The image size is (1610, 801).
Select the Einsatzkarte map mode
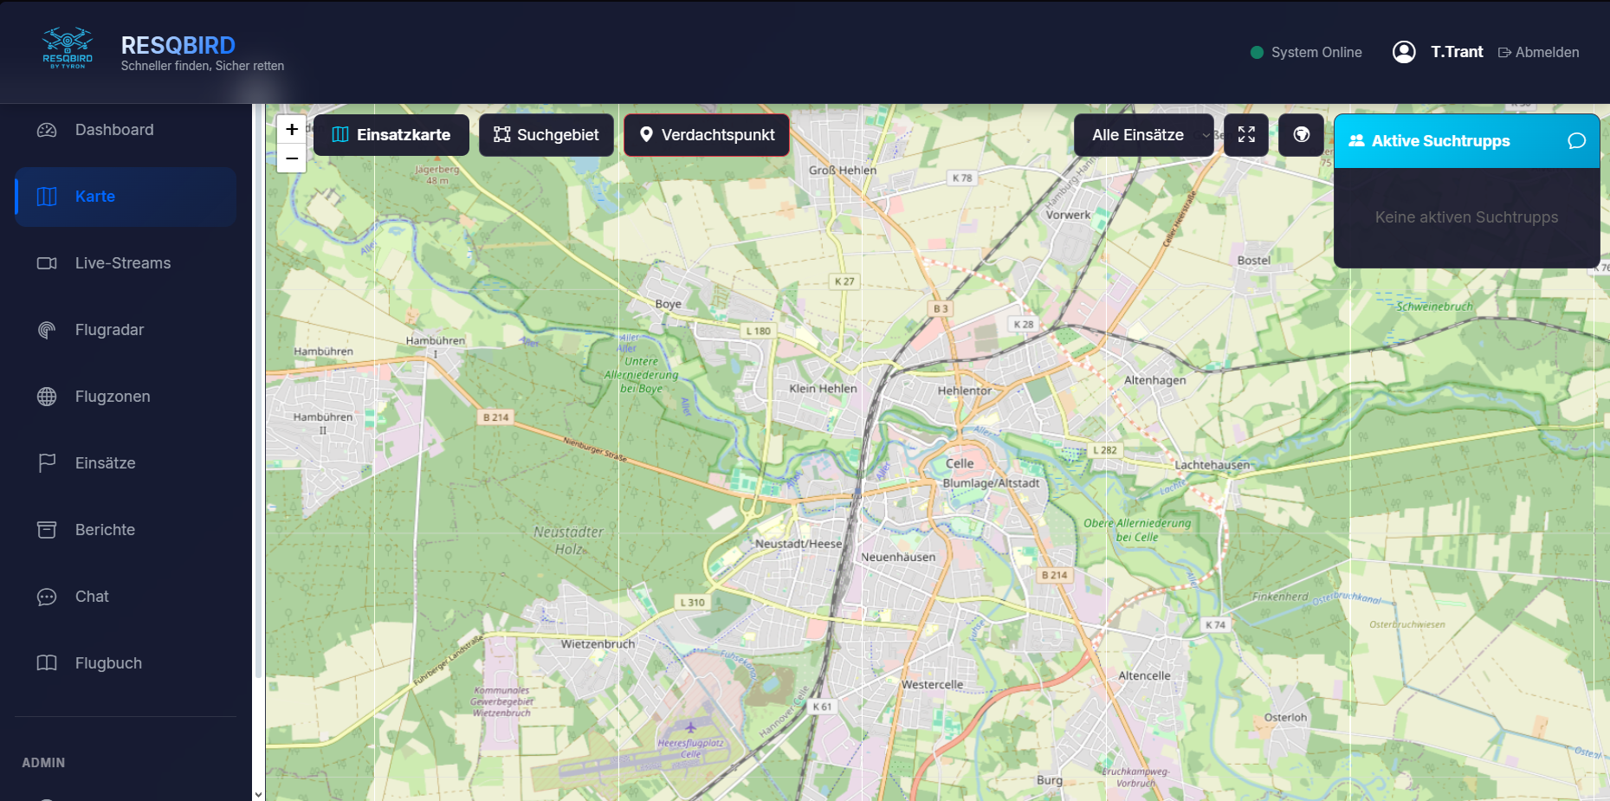click(x=391, y=135)
